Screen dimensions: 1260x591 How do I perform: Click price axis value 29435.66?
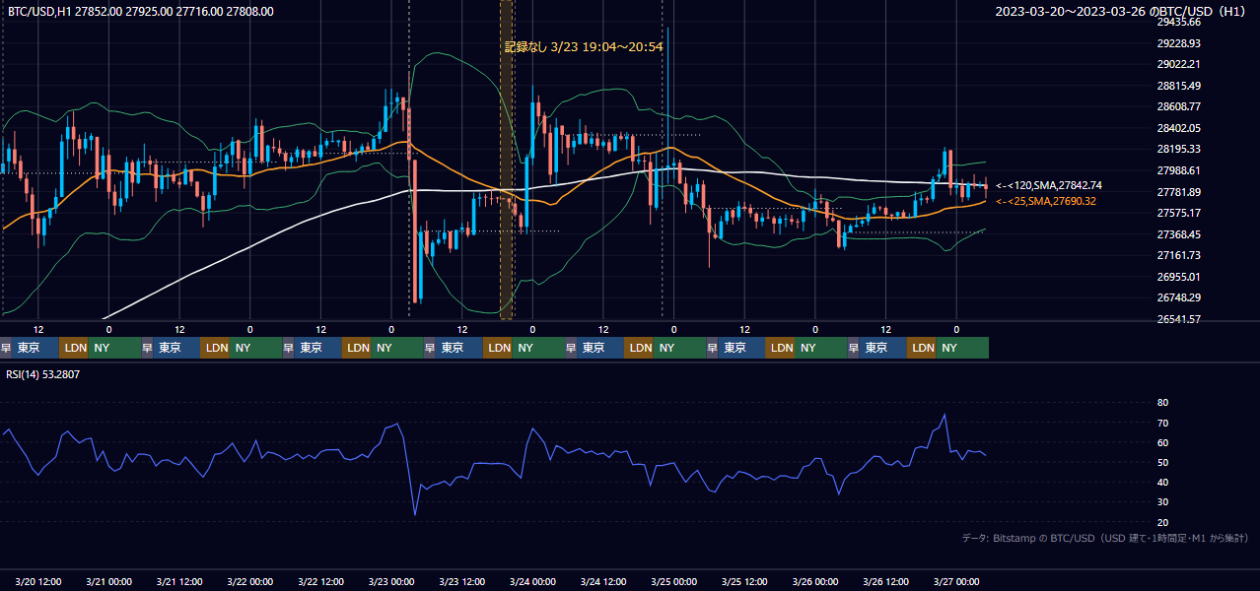[1178, 22]
